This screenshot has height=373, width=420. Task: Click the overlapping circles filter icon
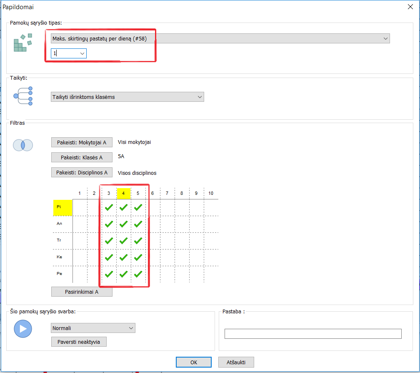pos(23,145)
